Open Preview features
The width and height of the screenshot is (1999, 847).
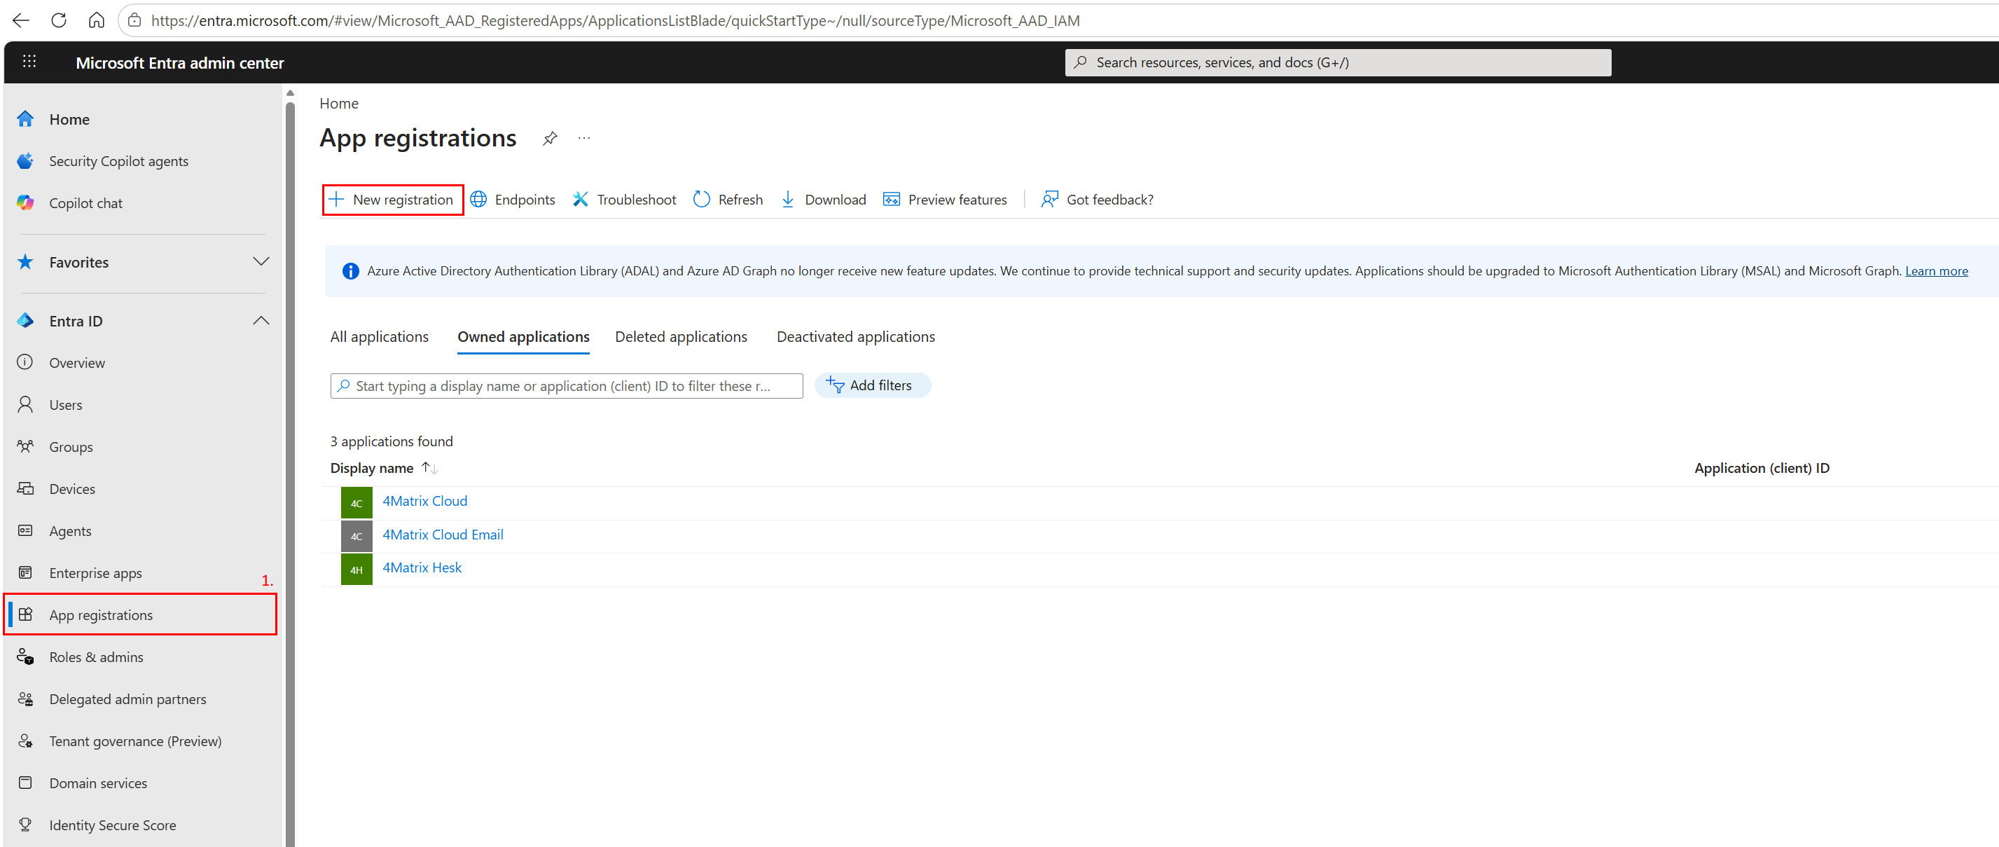point(945,200)
